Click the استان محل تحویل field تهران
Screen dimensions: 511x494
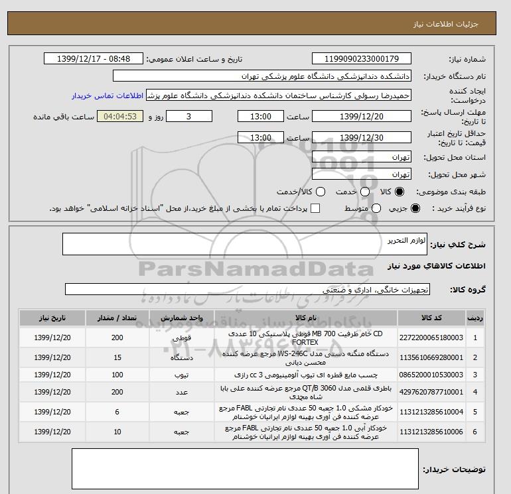coord(362,157)
